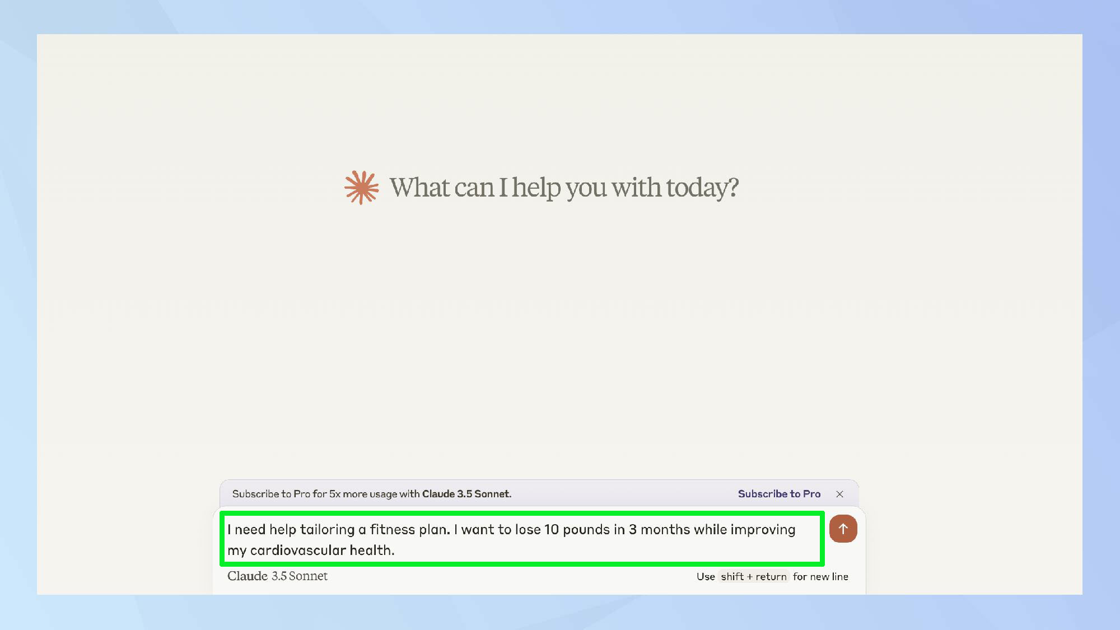Click the 'for new line' hint text
The image size is (1120, 630).
820,577
